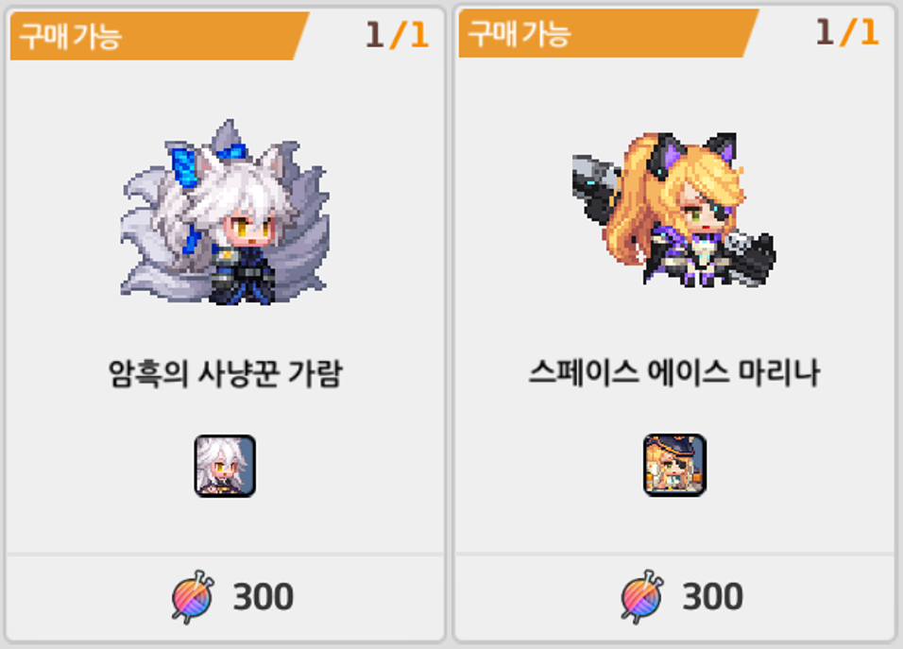Click the gray cannon behind Marina's sprite
The height and width of the screenshot is (649, 903).
(x=595, y=185)
